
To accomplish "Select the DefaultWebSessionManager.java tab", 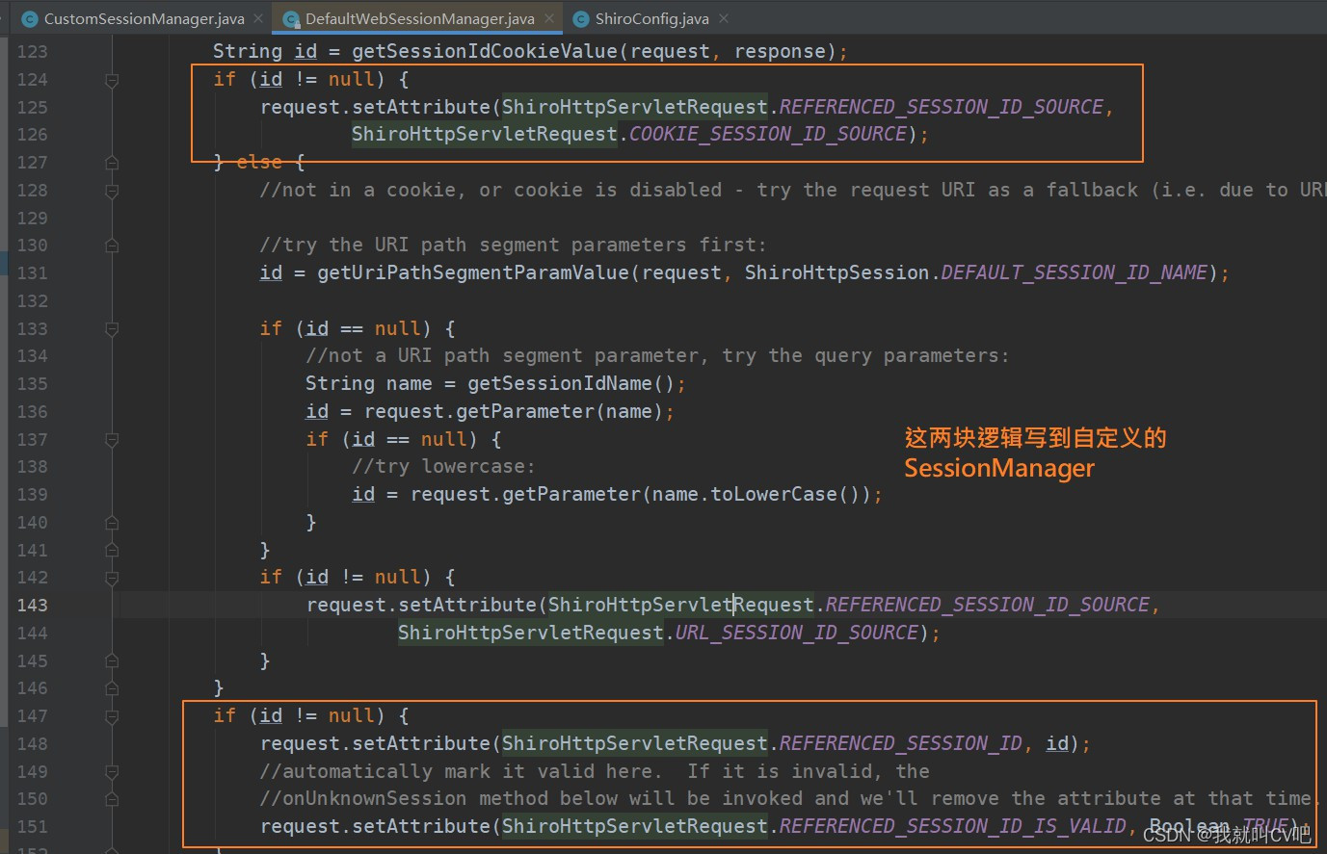I will point(419,18).
